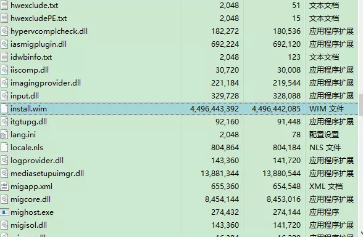Click the migcore.dll file name
Screen dimensions: 363x237
[x=30, y=199]
